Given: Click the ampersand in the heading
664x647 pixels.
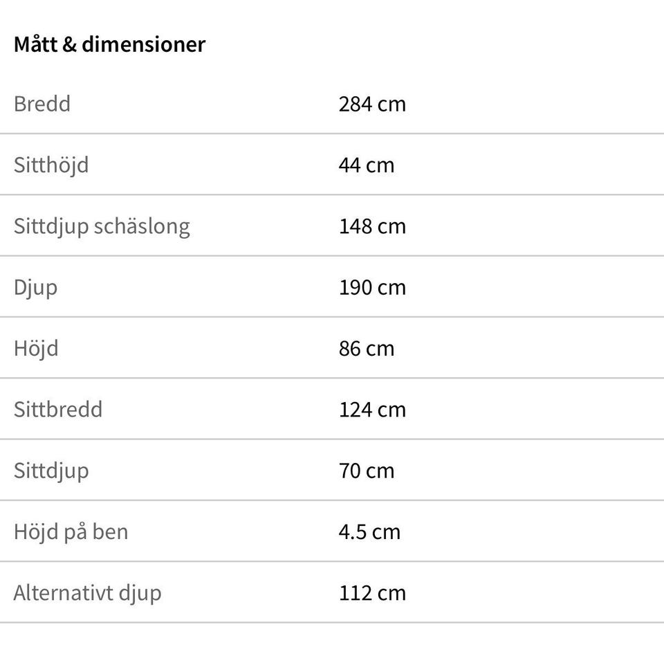Looking at the screenshot, I should (69, 44).
